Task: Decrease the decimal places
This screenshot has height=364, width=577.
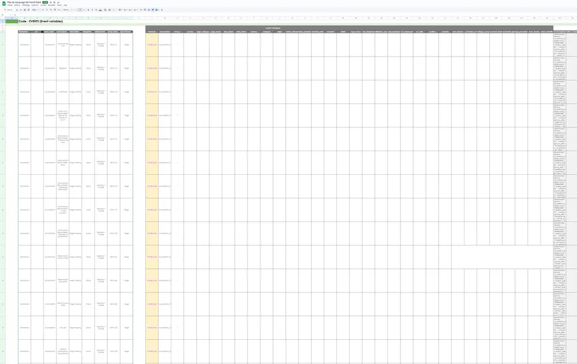Action: (51, 10)
